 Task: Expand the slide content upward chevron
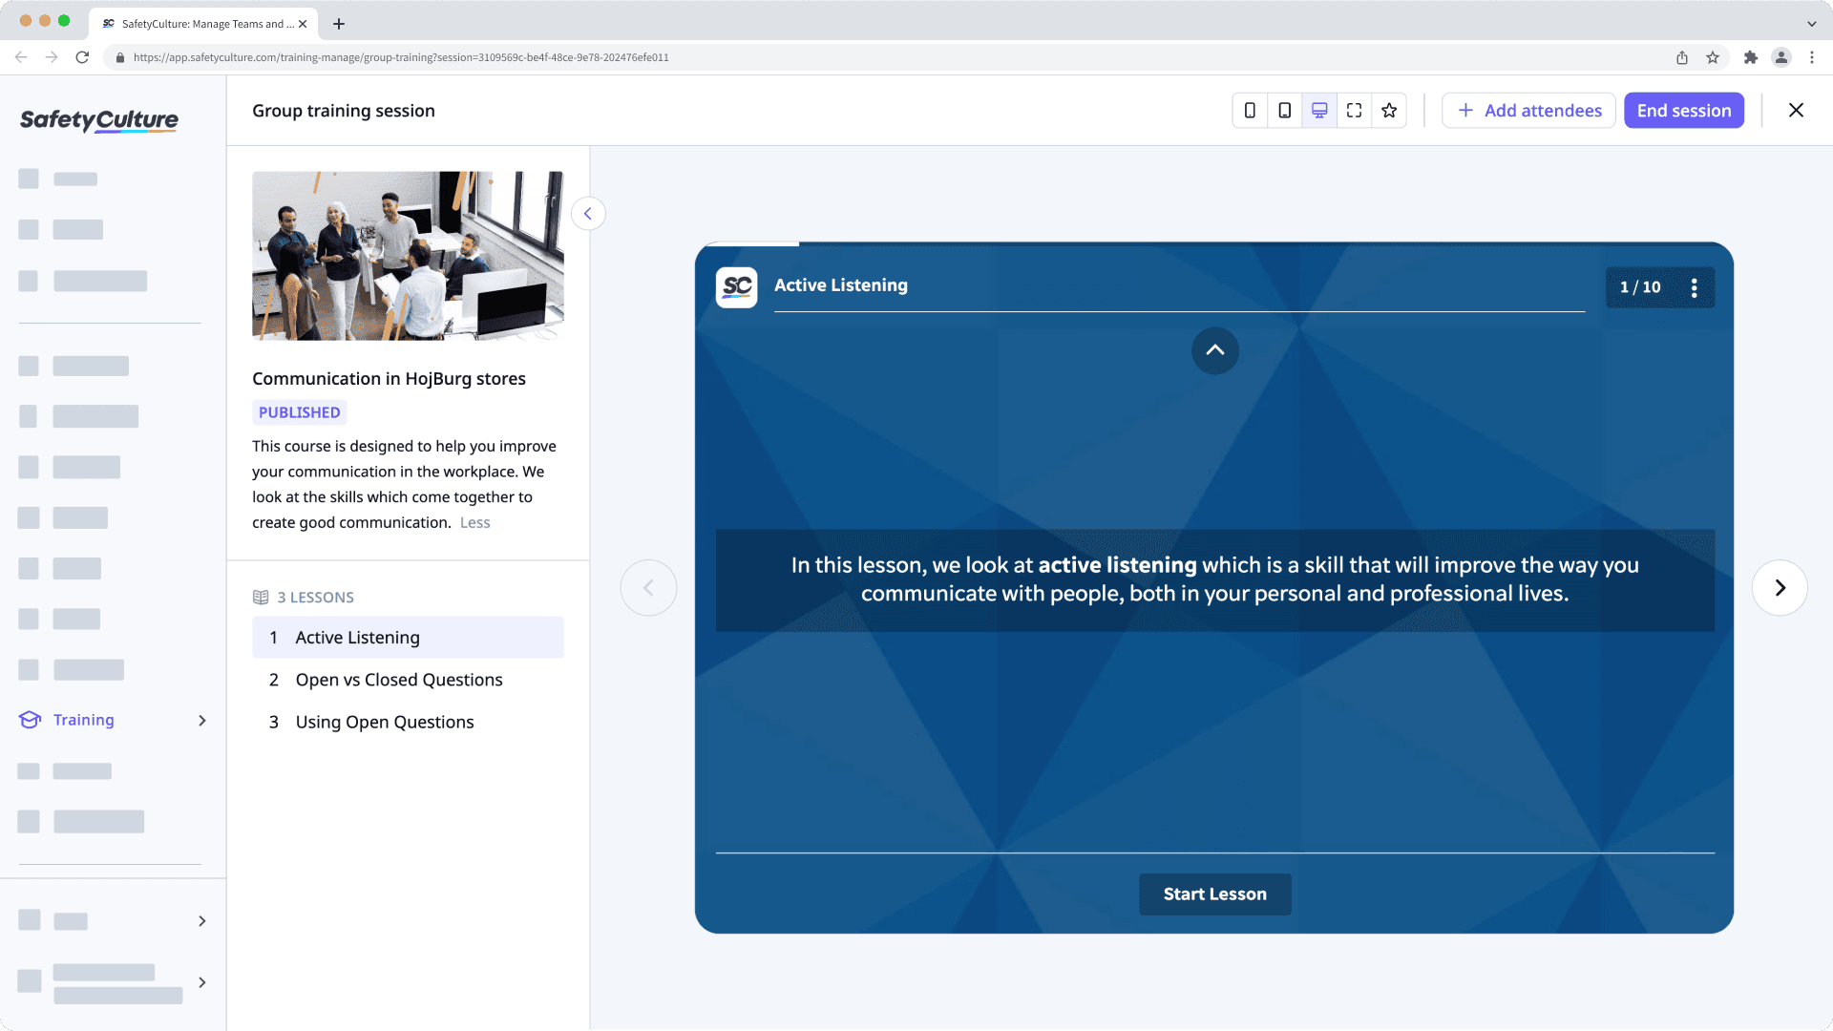click(x=1214, y=350)
